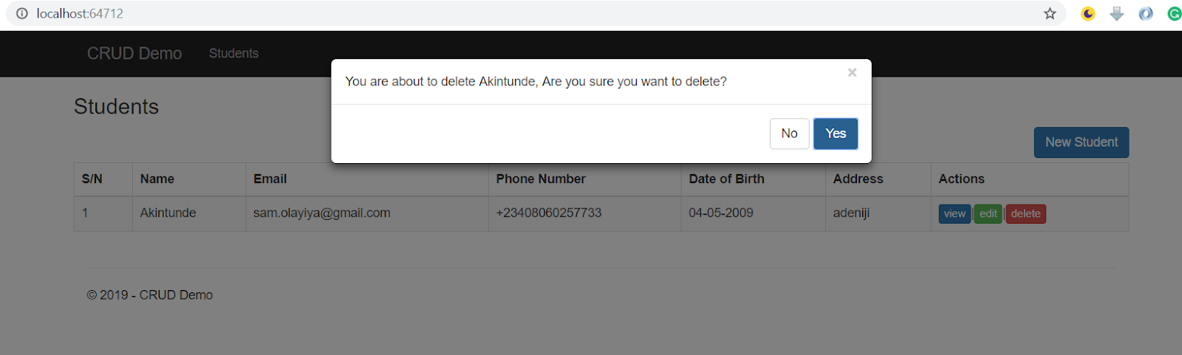Open the gray down-arrow downloader extension

tap(1116, 13)
